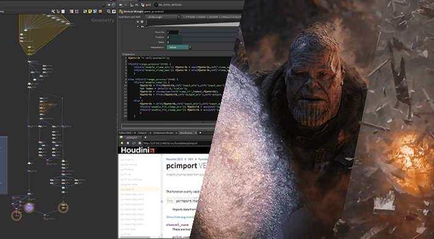Image resolution: width=434 pixels, height=239 pixels.
Task: Open pcfind_radius in the function list
Action: [x=131, y=179]
